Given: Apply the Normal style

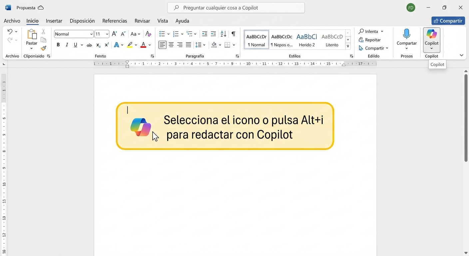Looking at the screenshot, I should coord(256,39).
